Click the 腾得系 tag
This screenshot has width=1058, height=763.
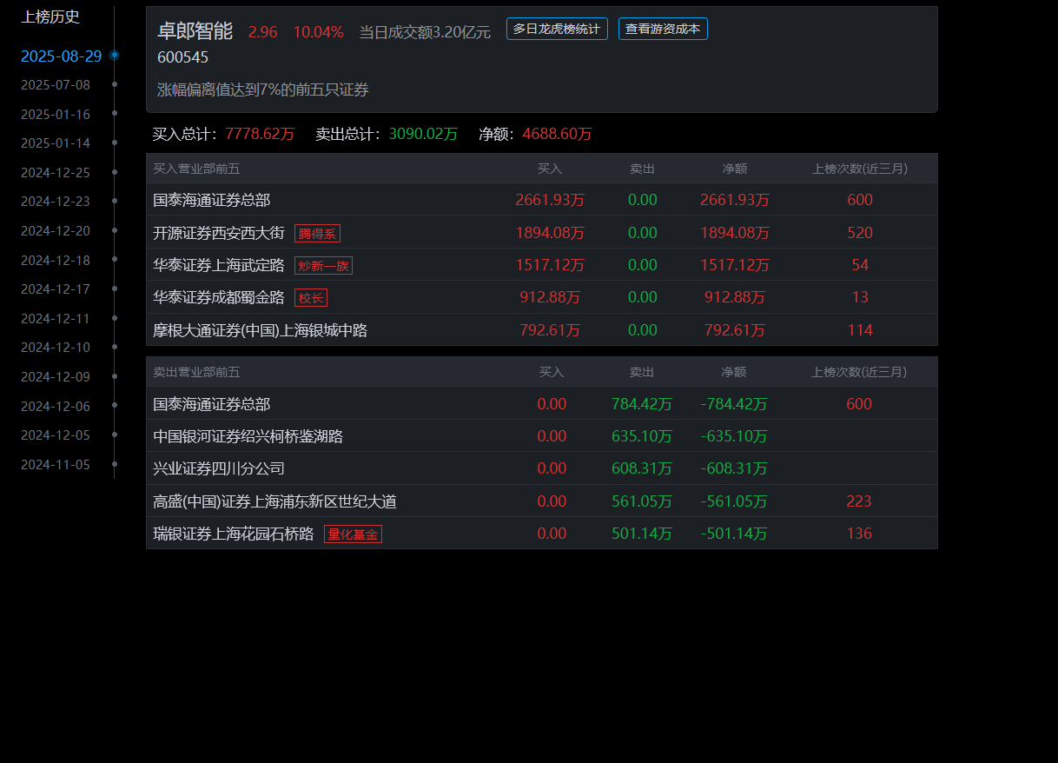point(317,233)
